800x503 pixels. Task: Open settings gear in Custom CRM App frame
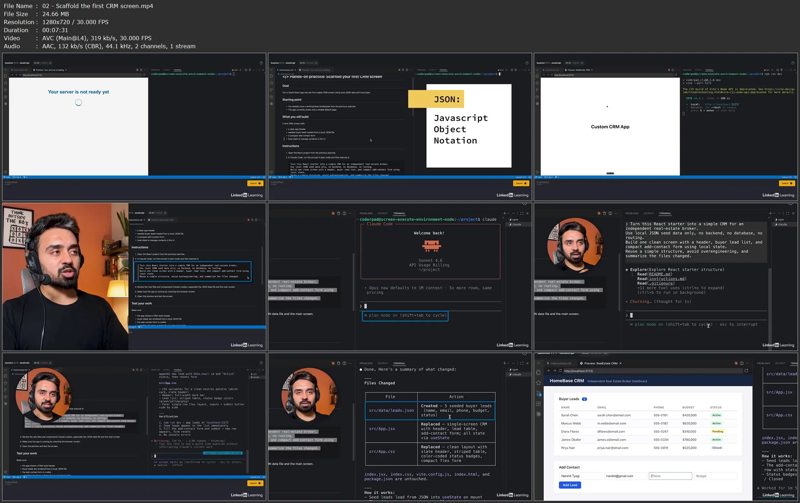537,172
